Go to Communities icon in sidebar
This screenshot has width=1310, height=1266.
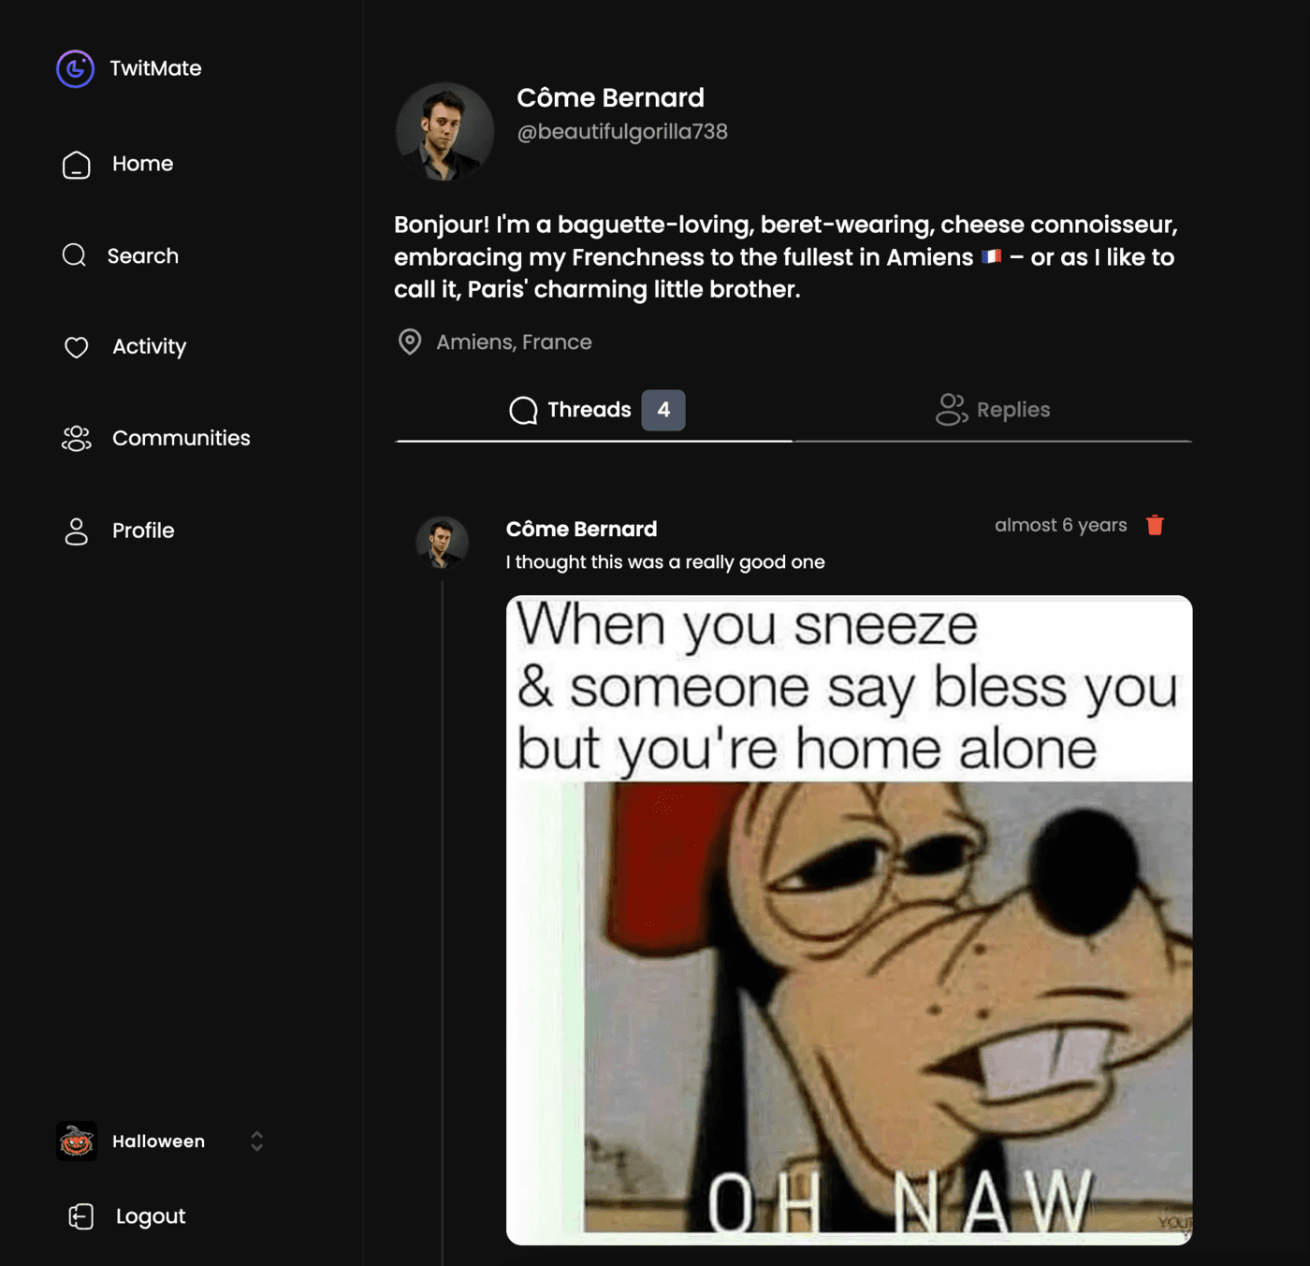click(x=77, y=438)
